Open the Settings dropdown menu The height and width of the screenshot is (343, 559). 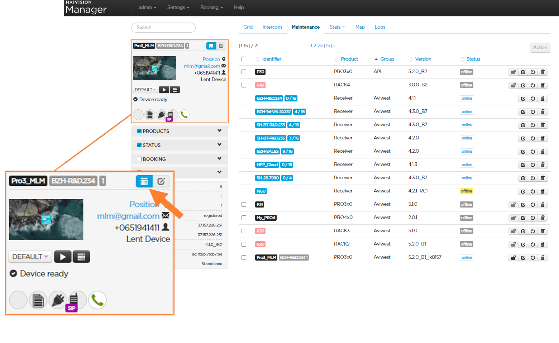(178, 8)
